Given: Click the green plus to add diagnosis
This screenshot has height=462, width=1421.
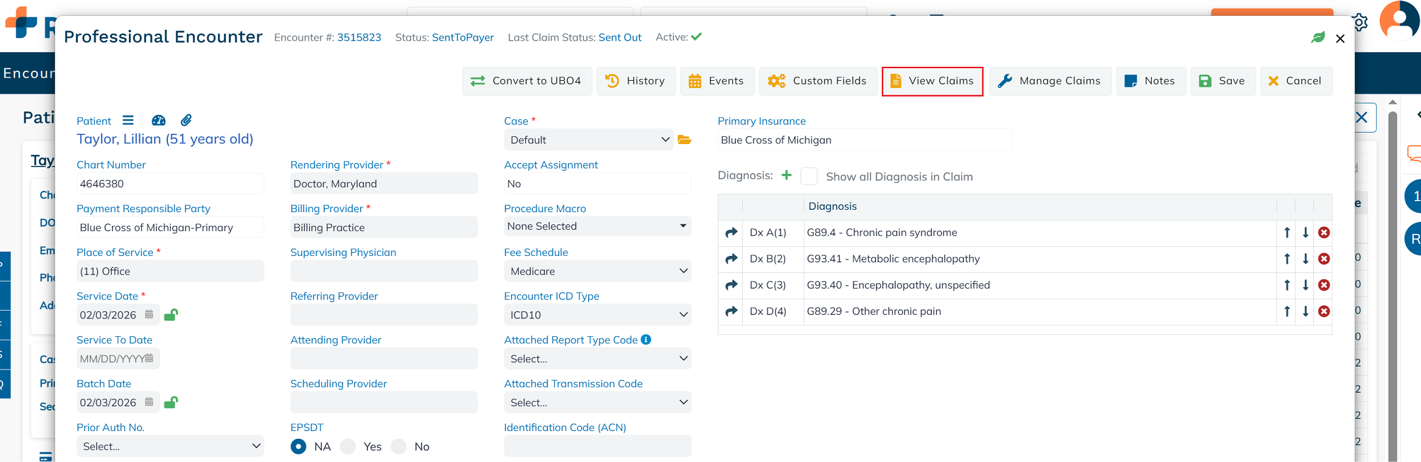Looking at the screenshot, I should (787, 176).
